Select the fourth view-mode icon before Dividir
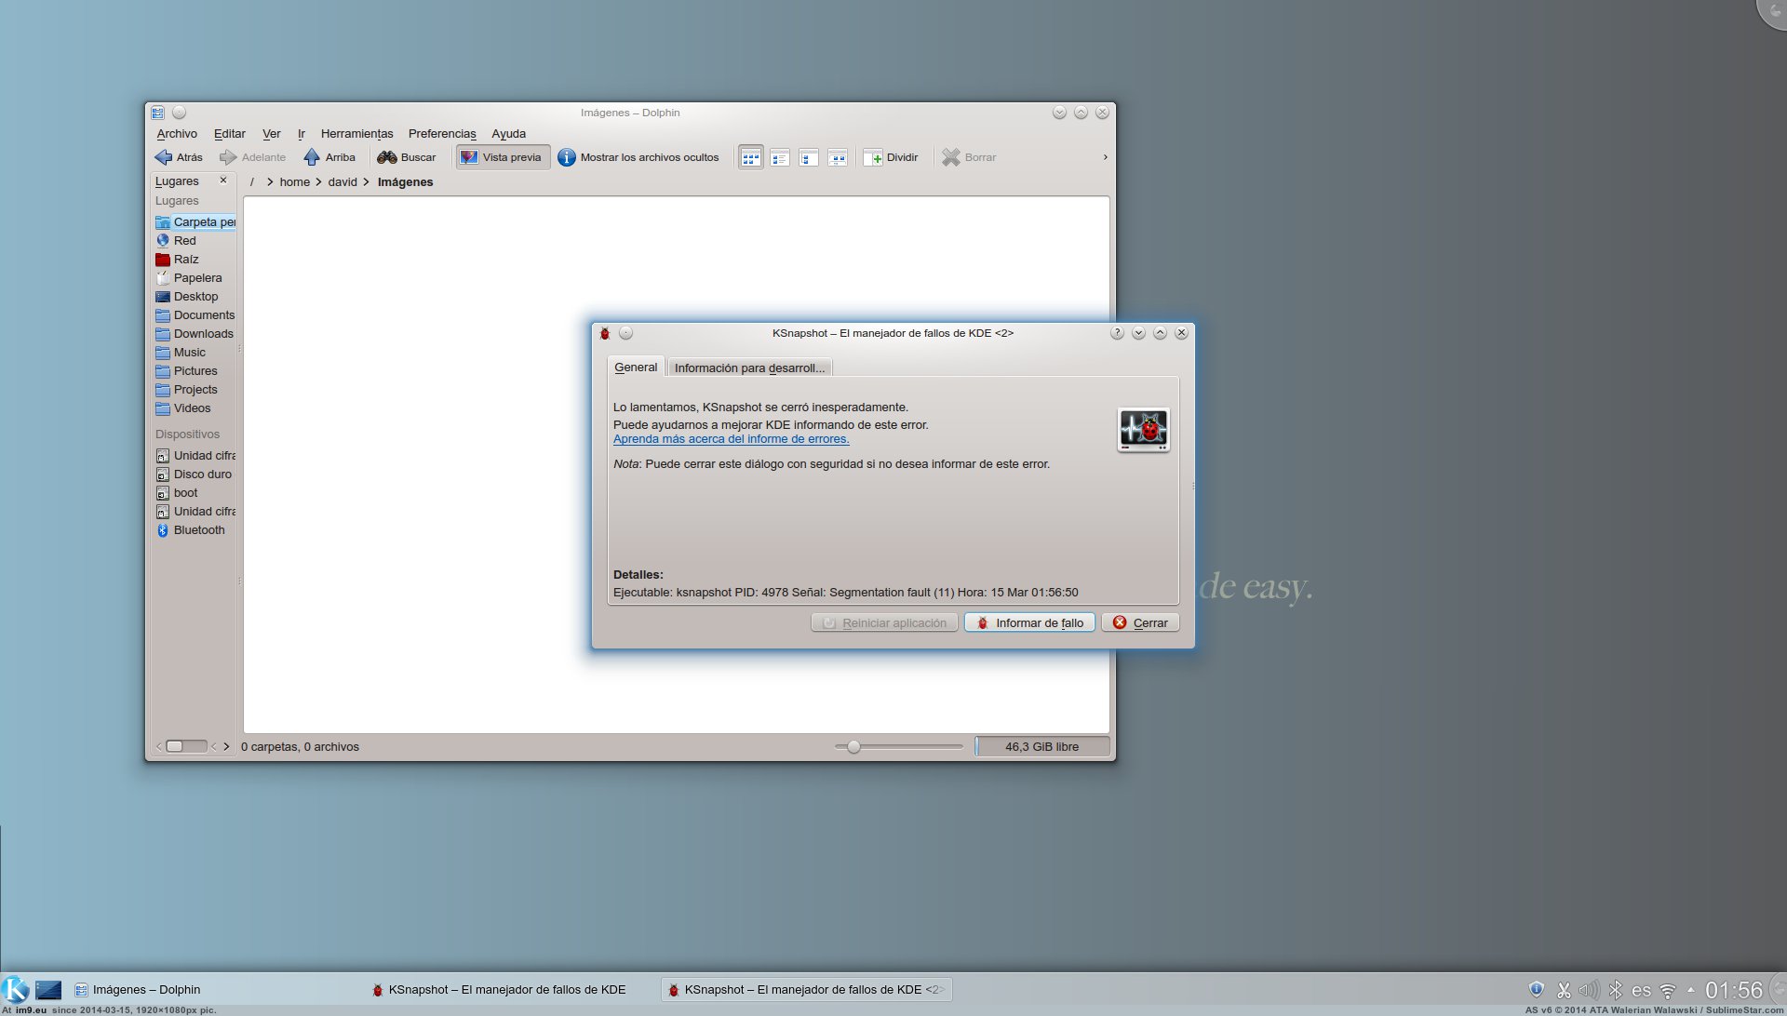 (838, 157)
